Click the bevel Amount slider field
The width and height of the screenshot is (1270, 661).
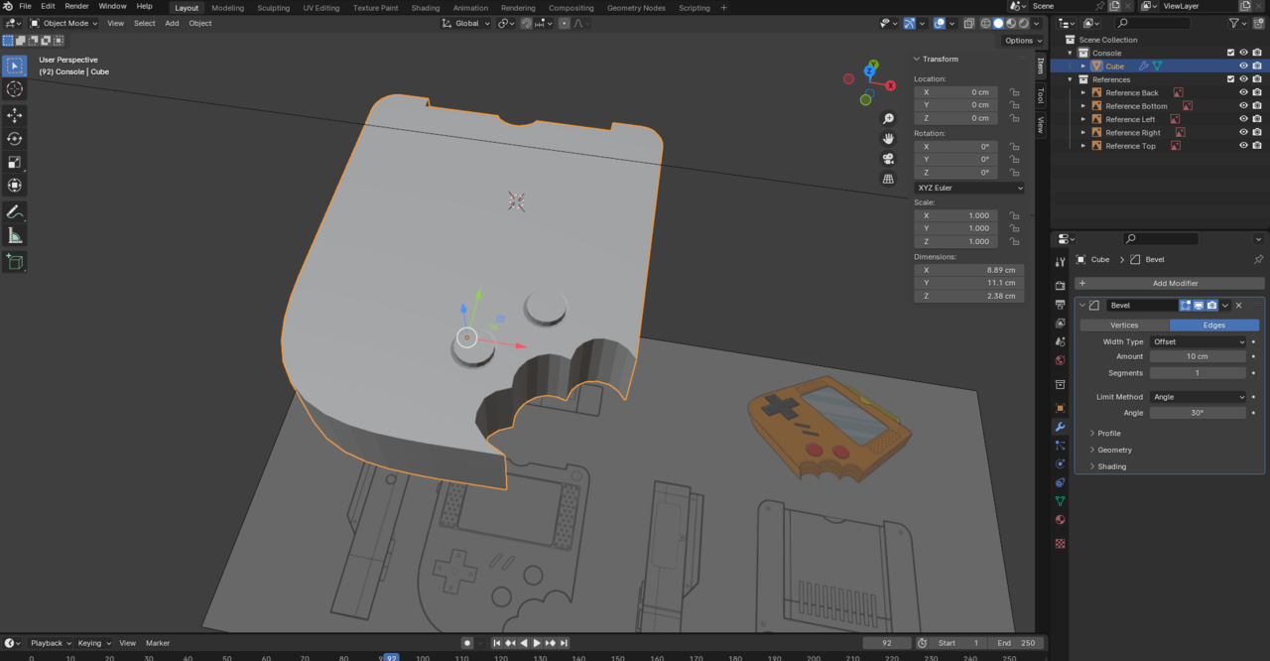tap(1197, 356)
